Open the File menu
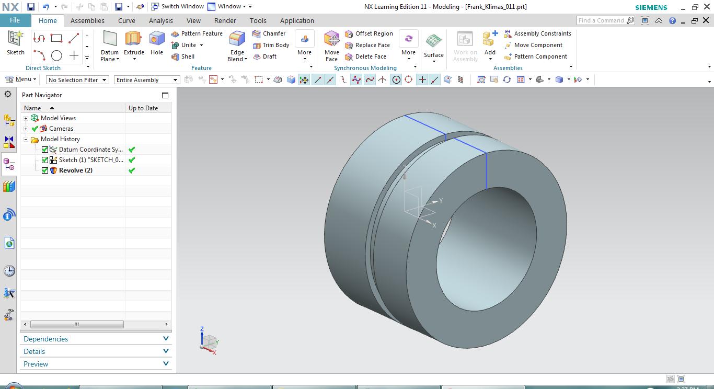The image size is (714, 389). (x=15, y=20)
